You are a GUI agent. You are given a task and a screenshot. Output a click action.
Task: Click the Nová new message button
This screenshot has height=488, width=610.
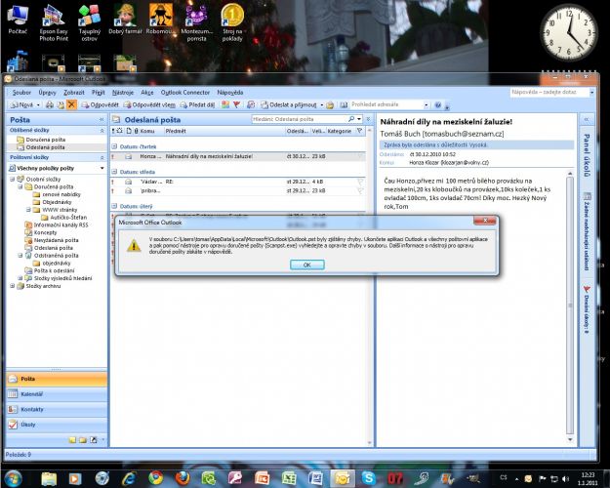[22, 104]
